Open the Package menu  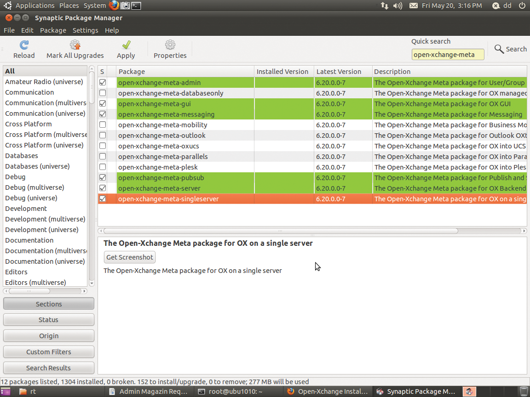click(53, 30)
